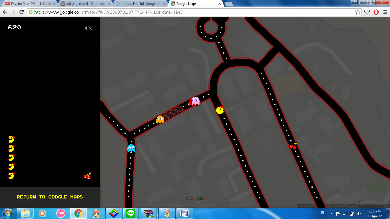Click the cyan ghost near the junction
The height and width of the screenshot is (219, 390).
[131, 148]
